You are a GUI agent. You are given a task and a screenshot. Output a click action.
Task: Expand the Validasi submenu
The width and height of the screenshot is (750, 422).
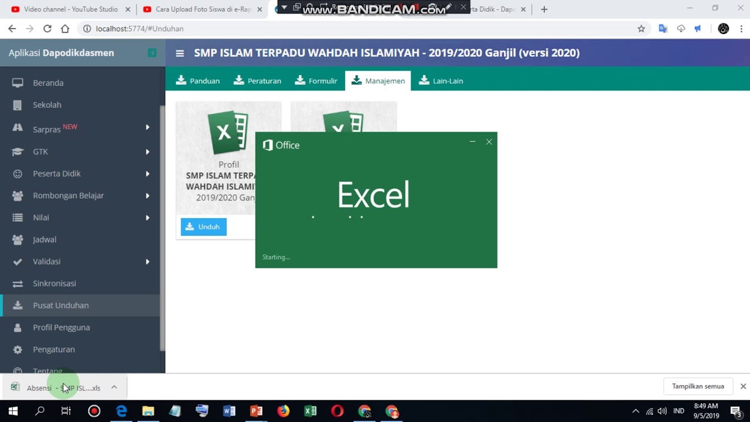coord(148,261)
